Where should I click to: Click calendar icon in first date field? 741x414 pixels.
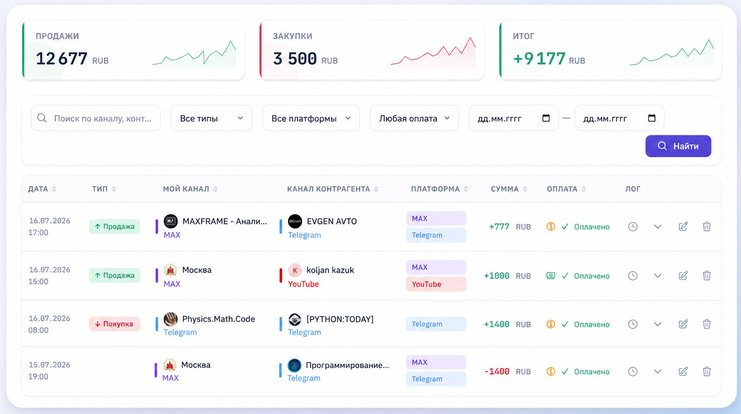pos(546,118)
